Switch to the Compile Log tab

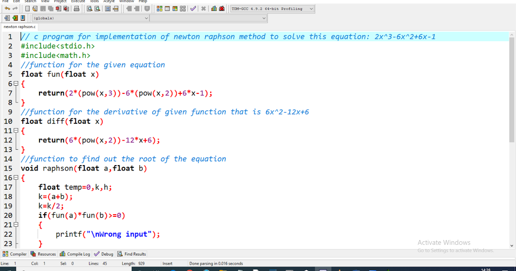(x=75, y=254)
